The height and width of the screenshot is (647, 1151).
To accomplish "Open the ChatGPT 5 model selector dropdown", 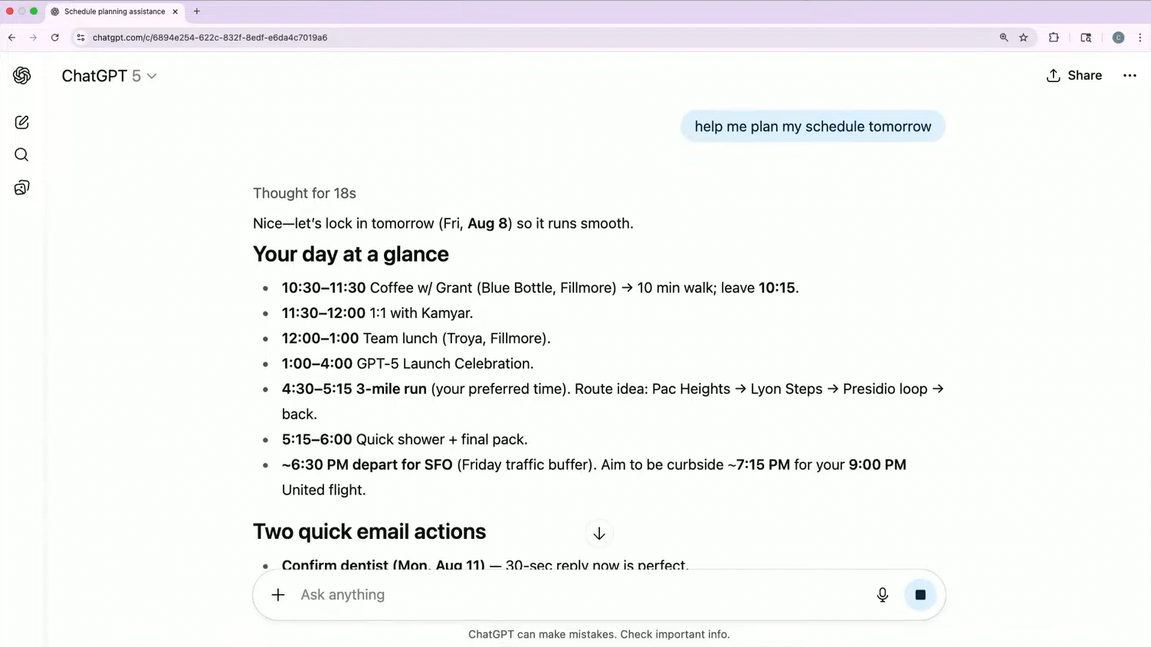I will pyautogui.click(x=109, y=76).
